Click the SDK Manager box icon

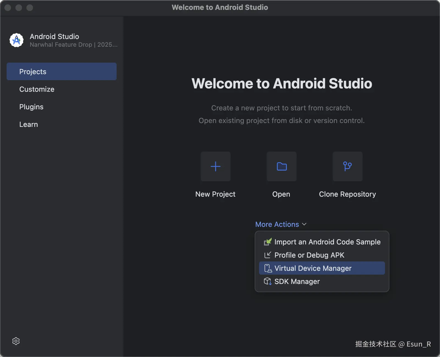click(268, 281)
